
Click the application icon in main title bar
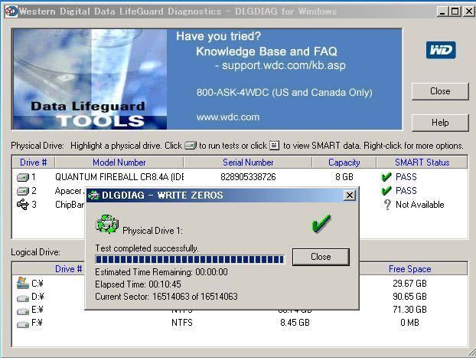tap(11, 11)
